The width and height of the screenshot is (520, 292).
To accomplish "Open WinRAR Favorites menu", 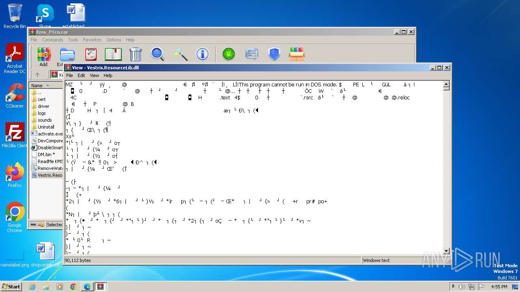I will (92, 40).
